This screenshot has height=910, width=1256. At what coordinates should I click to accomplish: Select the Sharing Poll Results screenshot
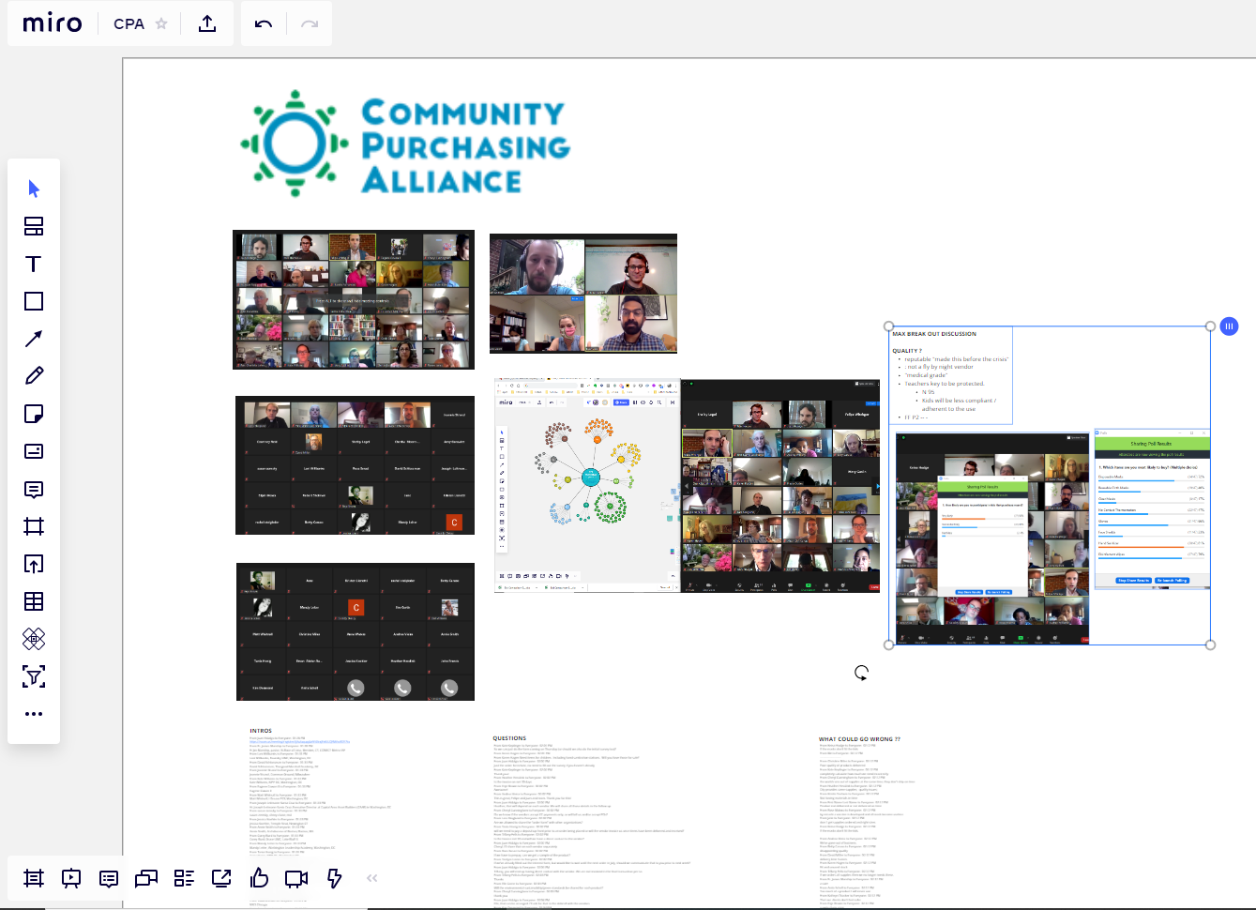coord(1152,510)
